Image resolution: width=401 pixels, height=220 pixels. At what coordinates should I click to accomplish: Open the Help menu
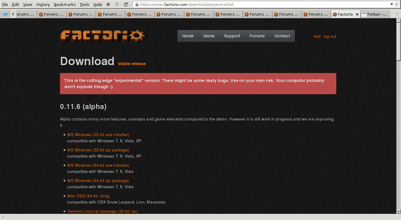(x=98, y=4)
